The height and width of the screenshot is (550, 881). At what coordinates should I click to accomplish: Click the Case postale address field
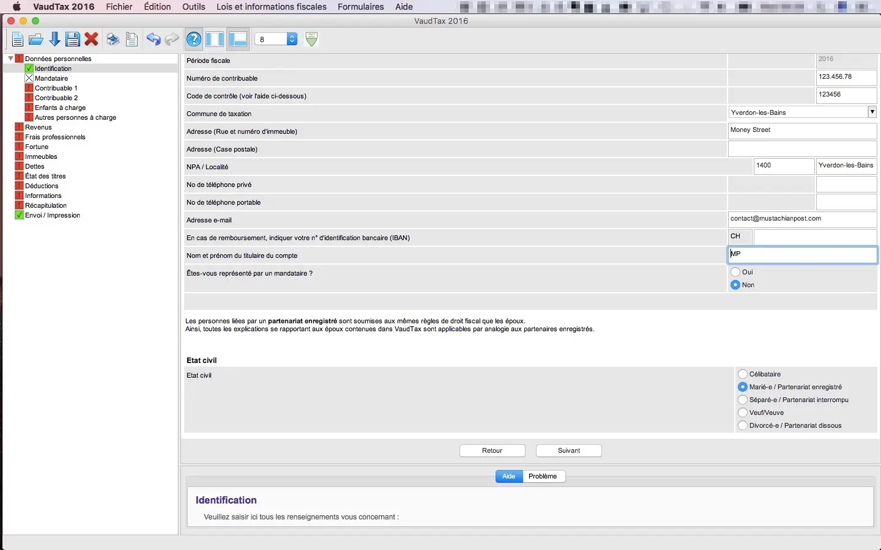tap(803, 148)
